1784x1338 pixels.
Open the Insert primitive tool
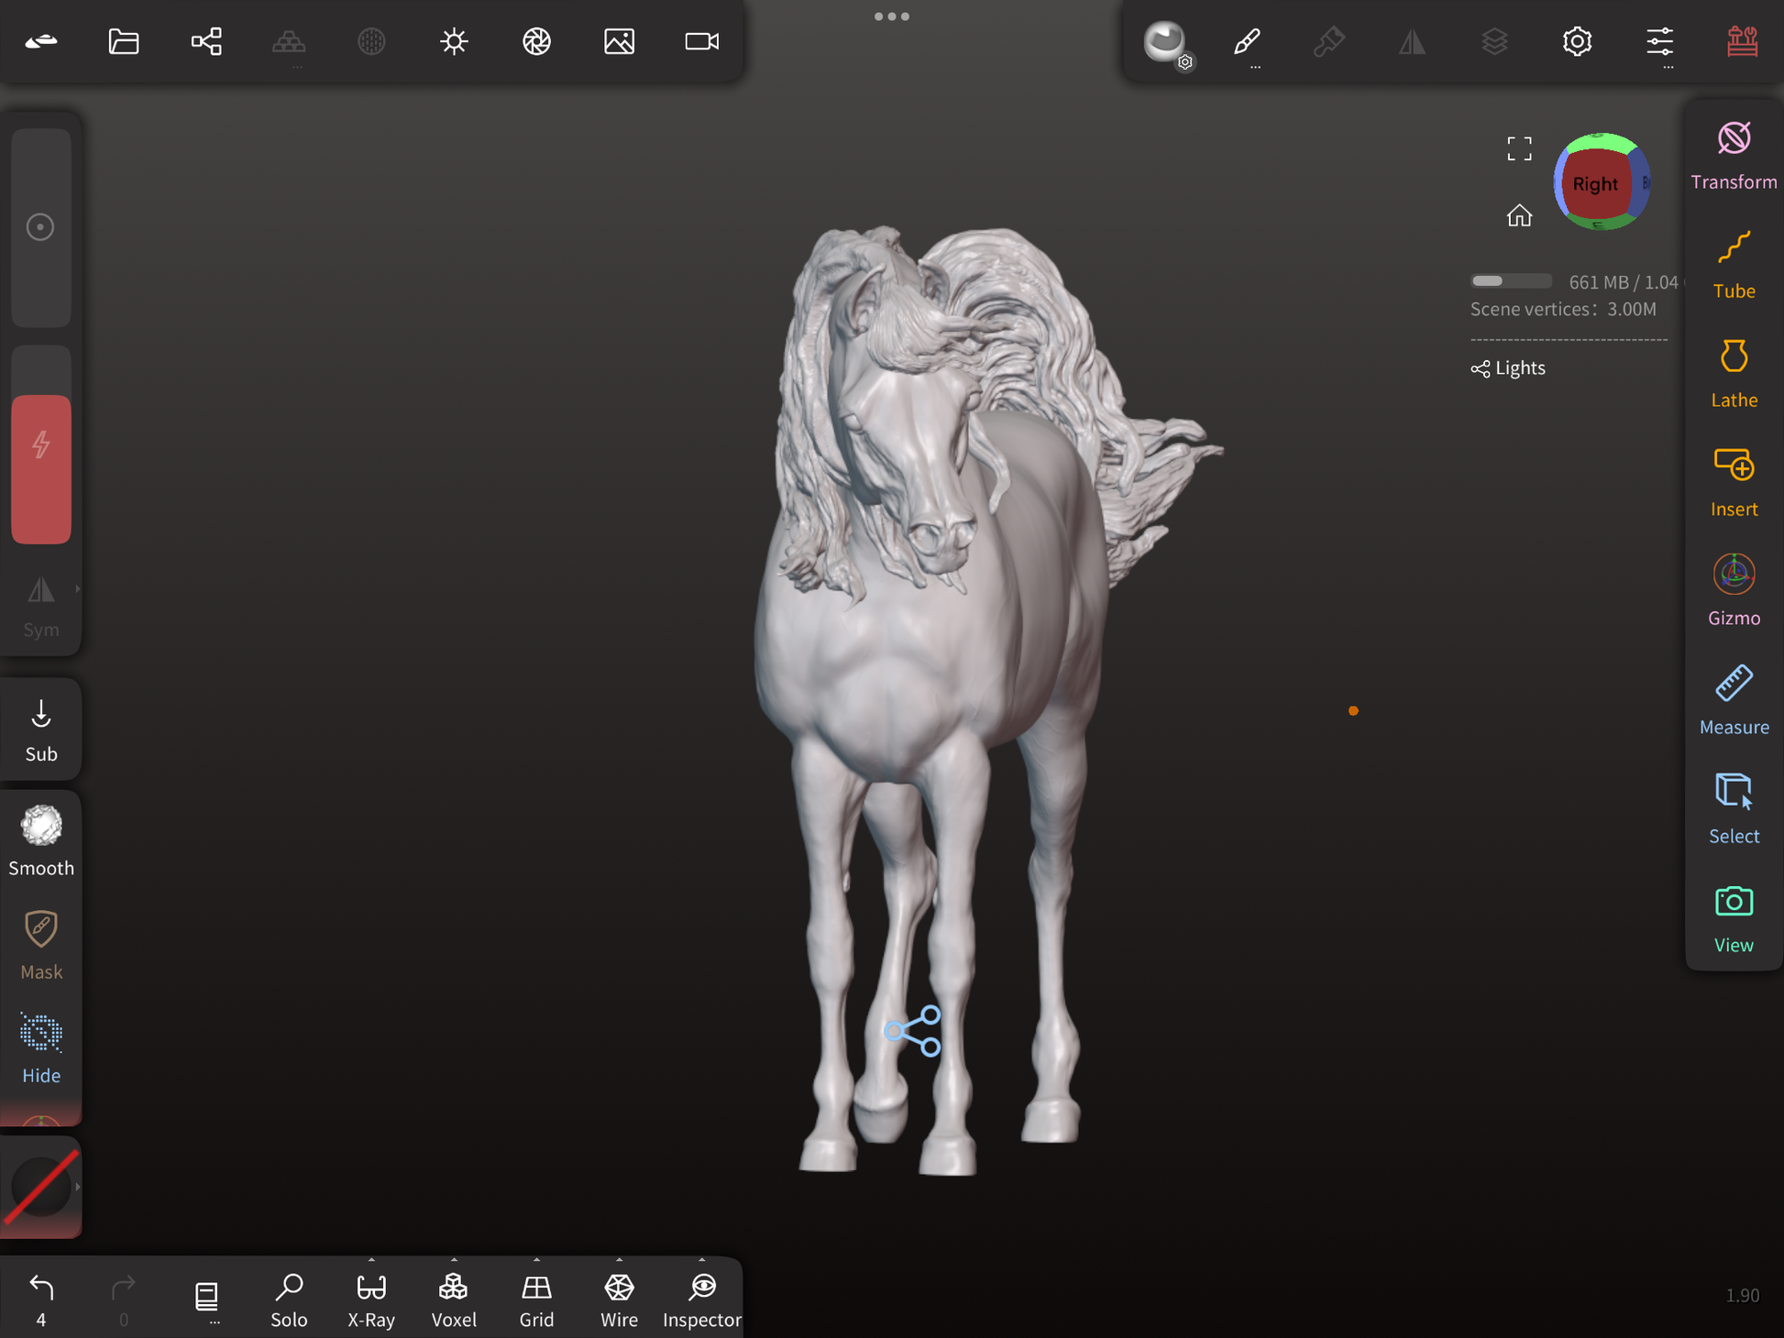[x=1733, y=482]
